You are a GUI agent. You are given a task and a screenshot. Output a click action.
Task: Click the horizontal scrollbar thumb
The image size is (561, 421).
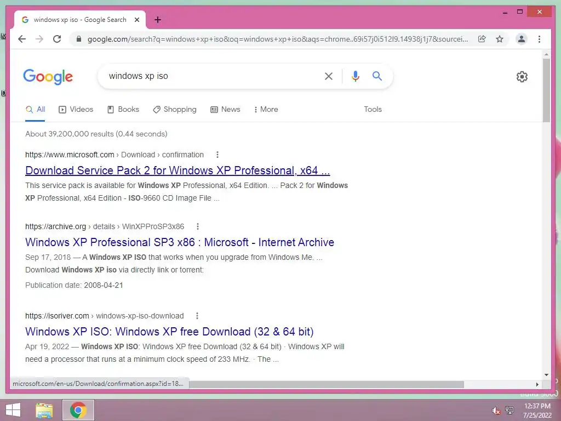(x=327, y=384)
